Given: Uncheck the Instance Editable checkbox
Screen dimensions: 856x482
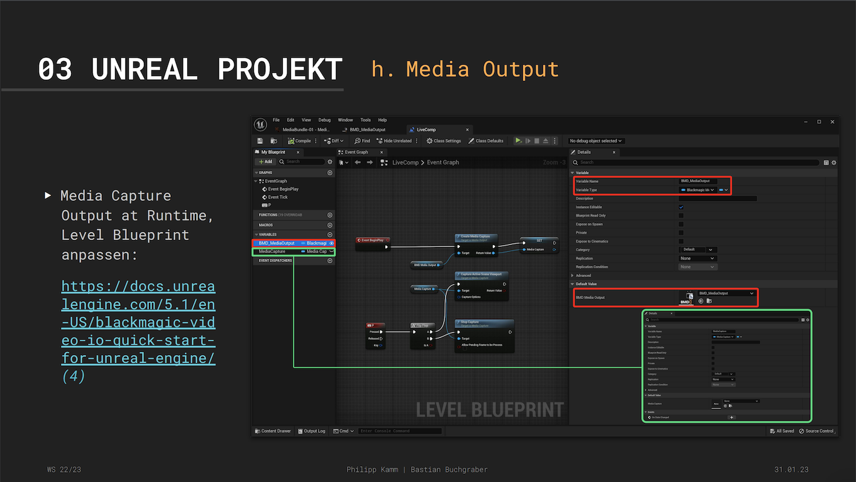Looking at the screenshot, I should point(681,207).
